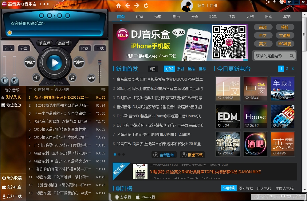Open the skin changer shirt icon
Screen dimensions: 307x201
281,2
